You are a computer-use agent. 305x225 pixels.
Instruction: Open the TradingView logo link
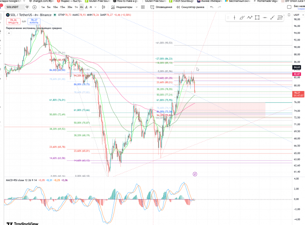(x=22, y=223)
